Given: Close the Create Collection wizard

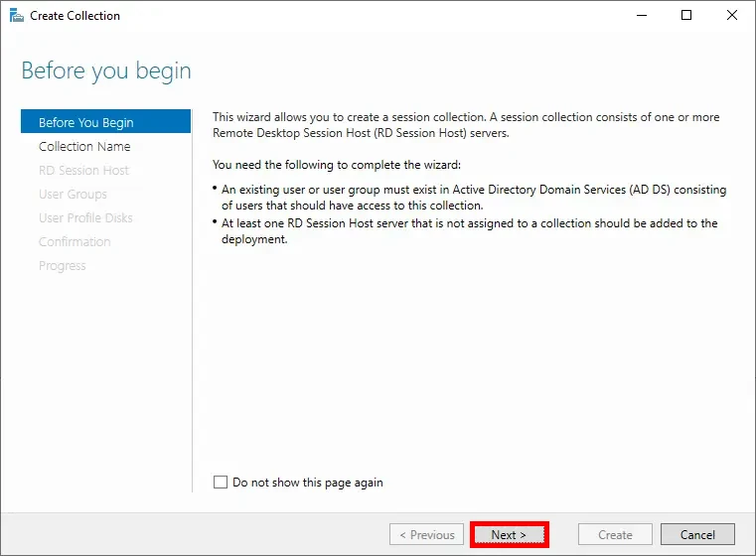Looking at the screenshot, I should click(x=732, y=16).
